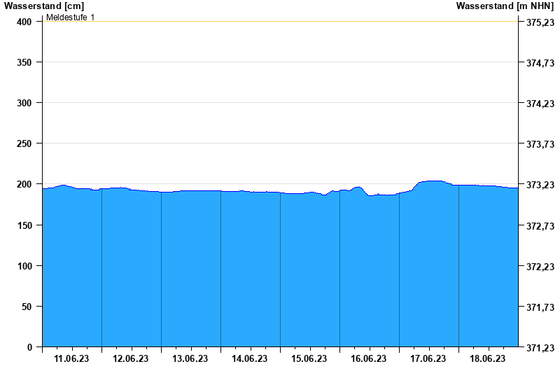The height and width of the screenshot is (385, 560).
Task: Pick the 14.06.23 date label
Action: tap(250, 359)
